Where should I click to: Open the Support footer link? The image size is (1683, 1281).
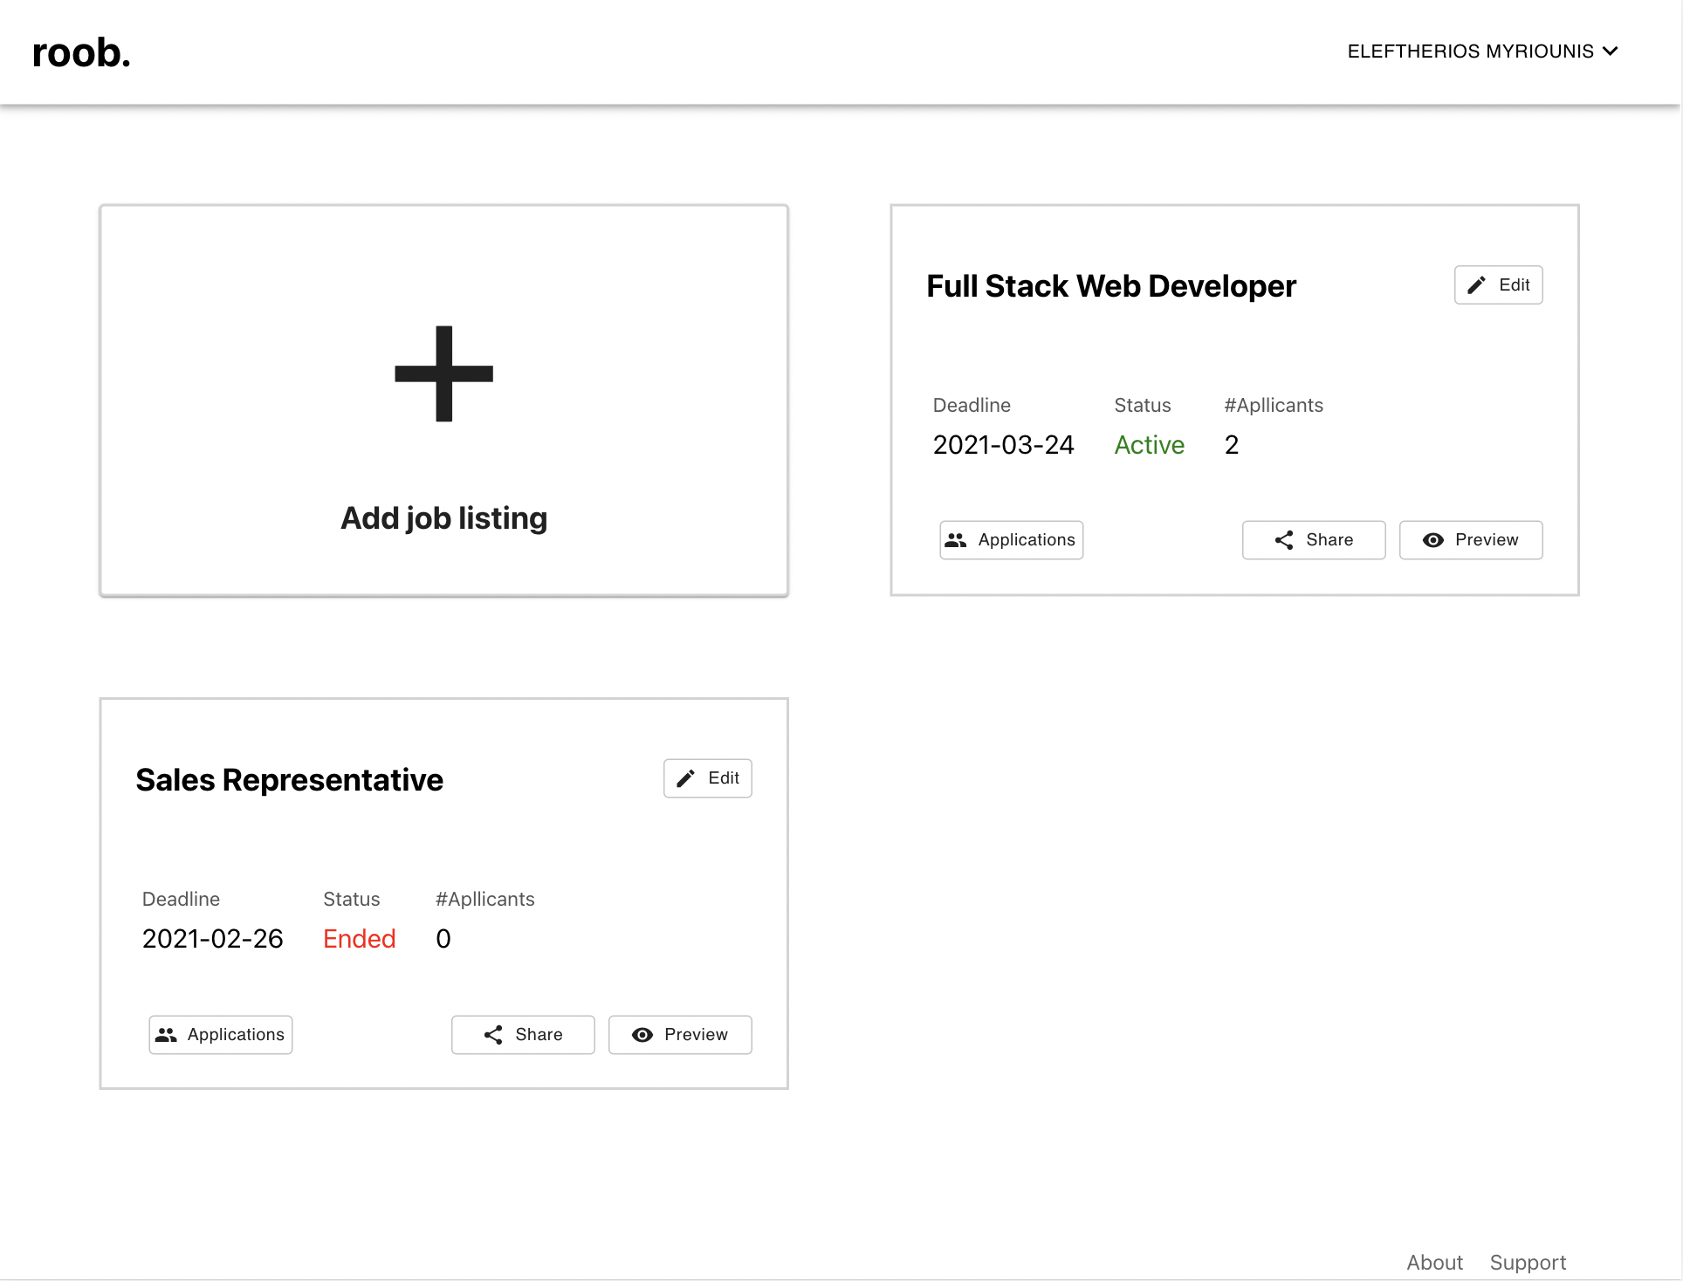pyautogui.click(x=1528, y=1262)
